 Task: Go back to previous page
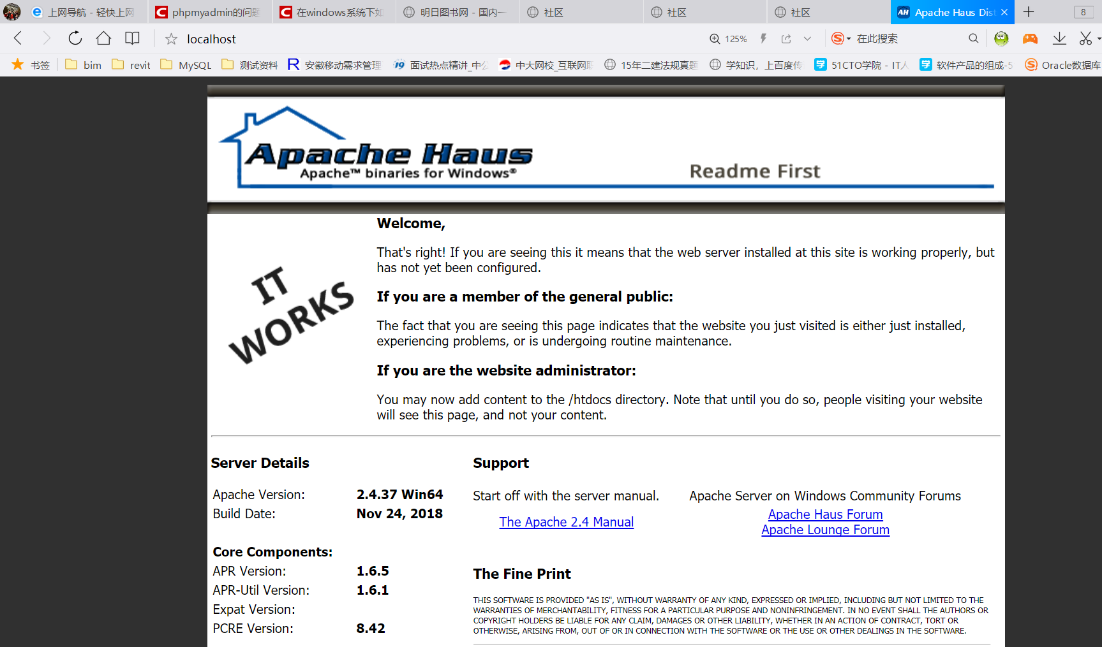coord(18,38)
